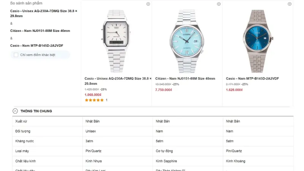Screen dimensions: 304x171
Task: Click Citizen Nam NJ0151-88M product title
Action: (x=185, y=79)
